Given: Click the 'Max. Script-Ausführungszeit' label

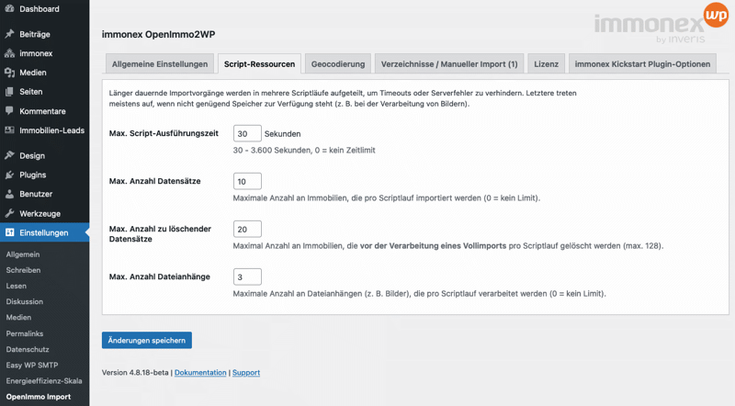Looking at the screenshot, I should (x=164, y=133).
